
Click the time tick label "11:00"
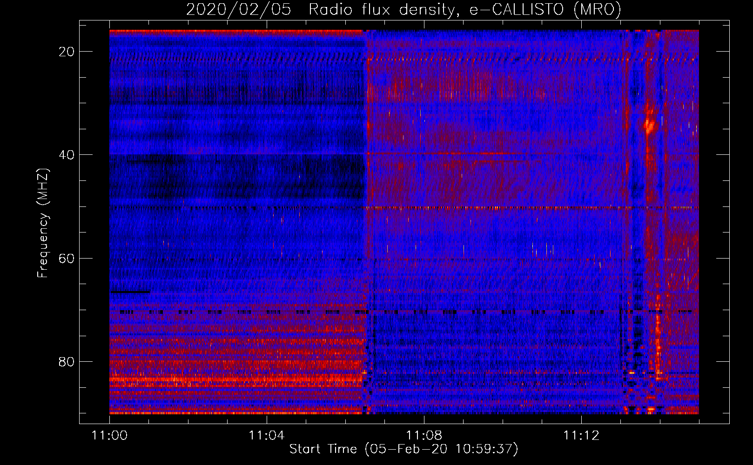click(110, 436)
